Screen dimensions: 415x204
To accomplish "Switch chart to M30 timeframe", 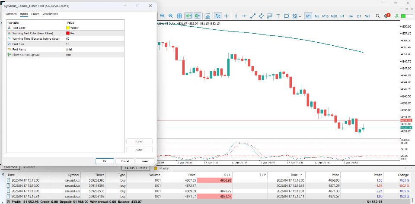I will pyautogui.click(x=334, y=16).
